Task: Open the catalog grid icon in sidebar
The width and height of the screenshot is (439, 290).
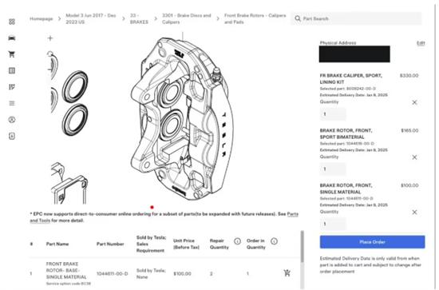Action: click(12, 22)
